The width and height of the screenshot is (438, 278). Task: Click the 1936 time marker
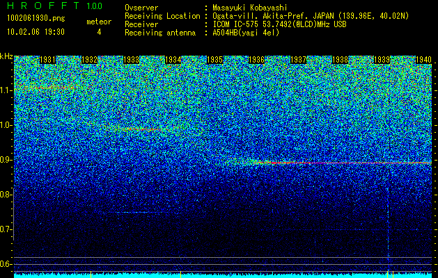pyautogui.click(x=256, y=60)
